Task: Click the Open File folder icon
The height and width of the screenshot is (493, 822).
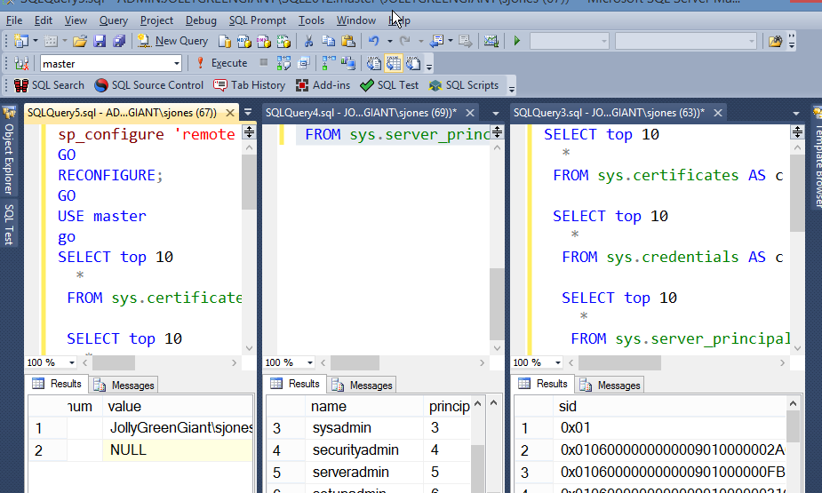Action: [x=80, y=41]
